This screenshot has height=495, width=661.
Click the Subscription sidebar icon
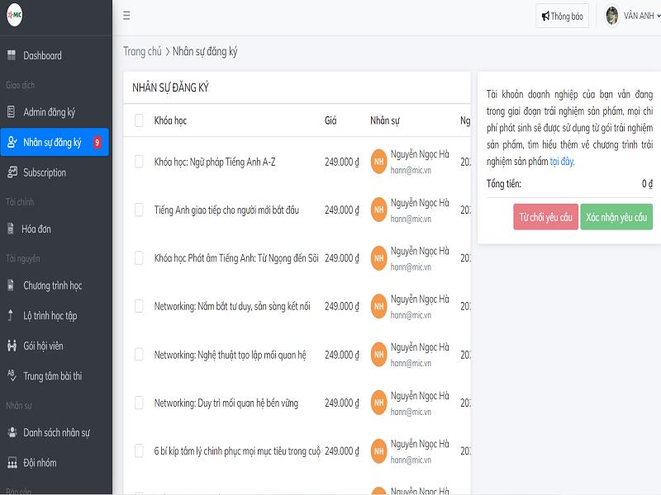tap(12, 172)
